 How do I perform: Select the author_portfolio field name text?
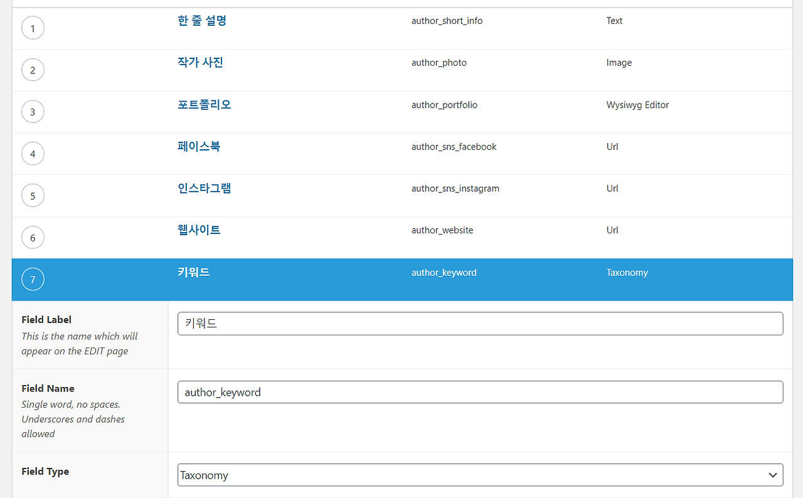tap(445, 105)
